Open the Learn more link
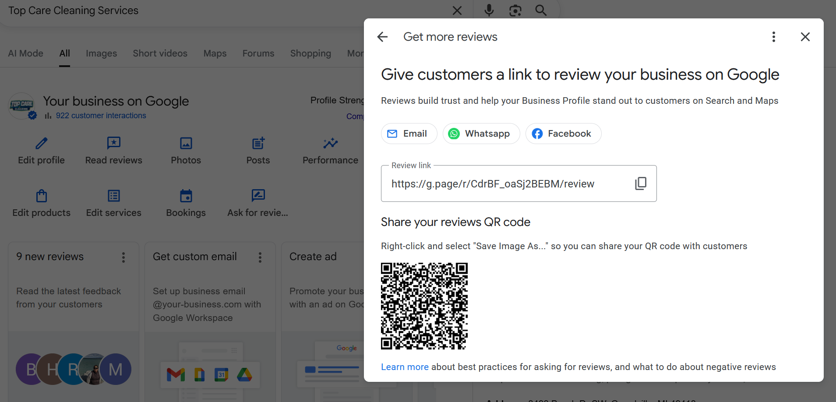The image size is (836, 402). pyautogui.click(x=405, y=367)
